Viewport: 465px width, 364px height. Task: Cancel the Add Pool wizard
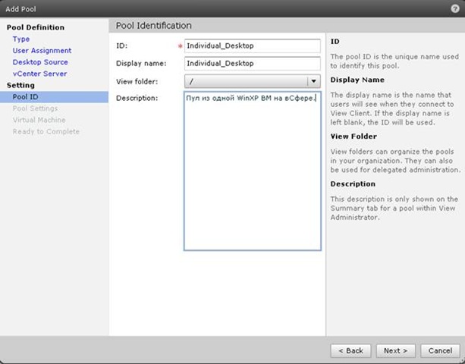pyautogui.click(x=440, y=350)
